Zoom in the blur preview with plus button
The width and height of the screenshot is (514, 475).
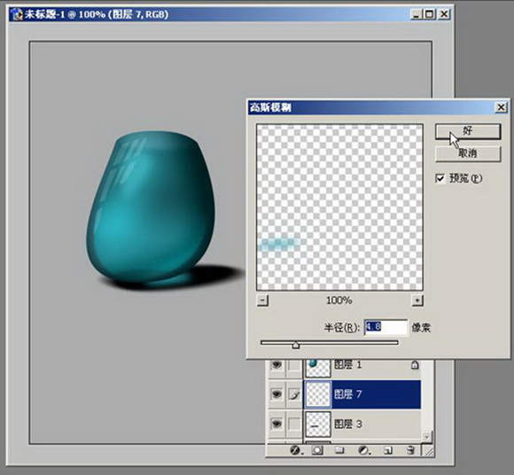click(x=417, y=300)
